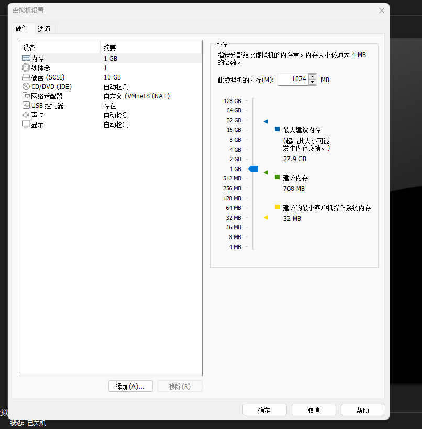Click the 27.9 GB maximum memory value
This screenshot has width=422, height=429.
click(295, 159)
